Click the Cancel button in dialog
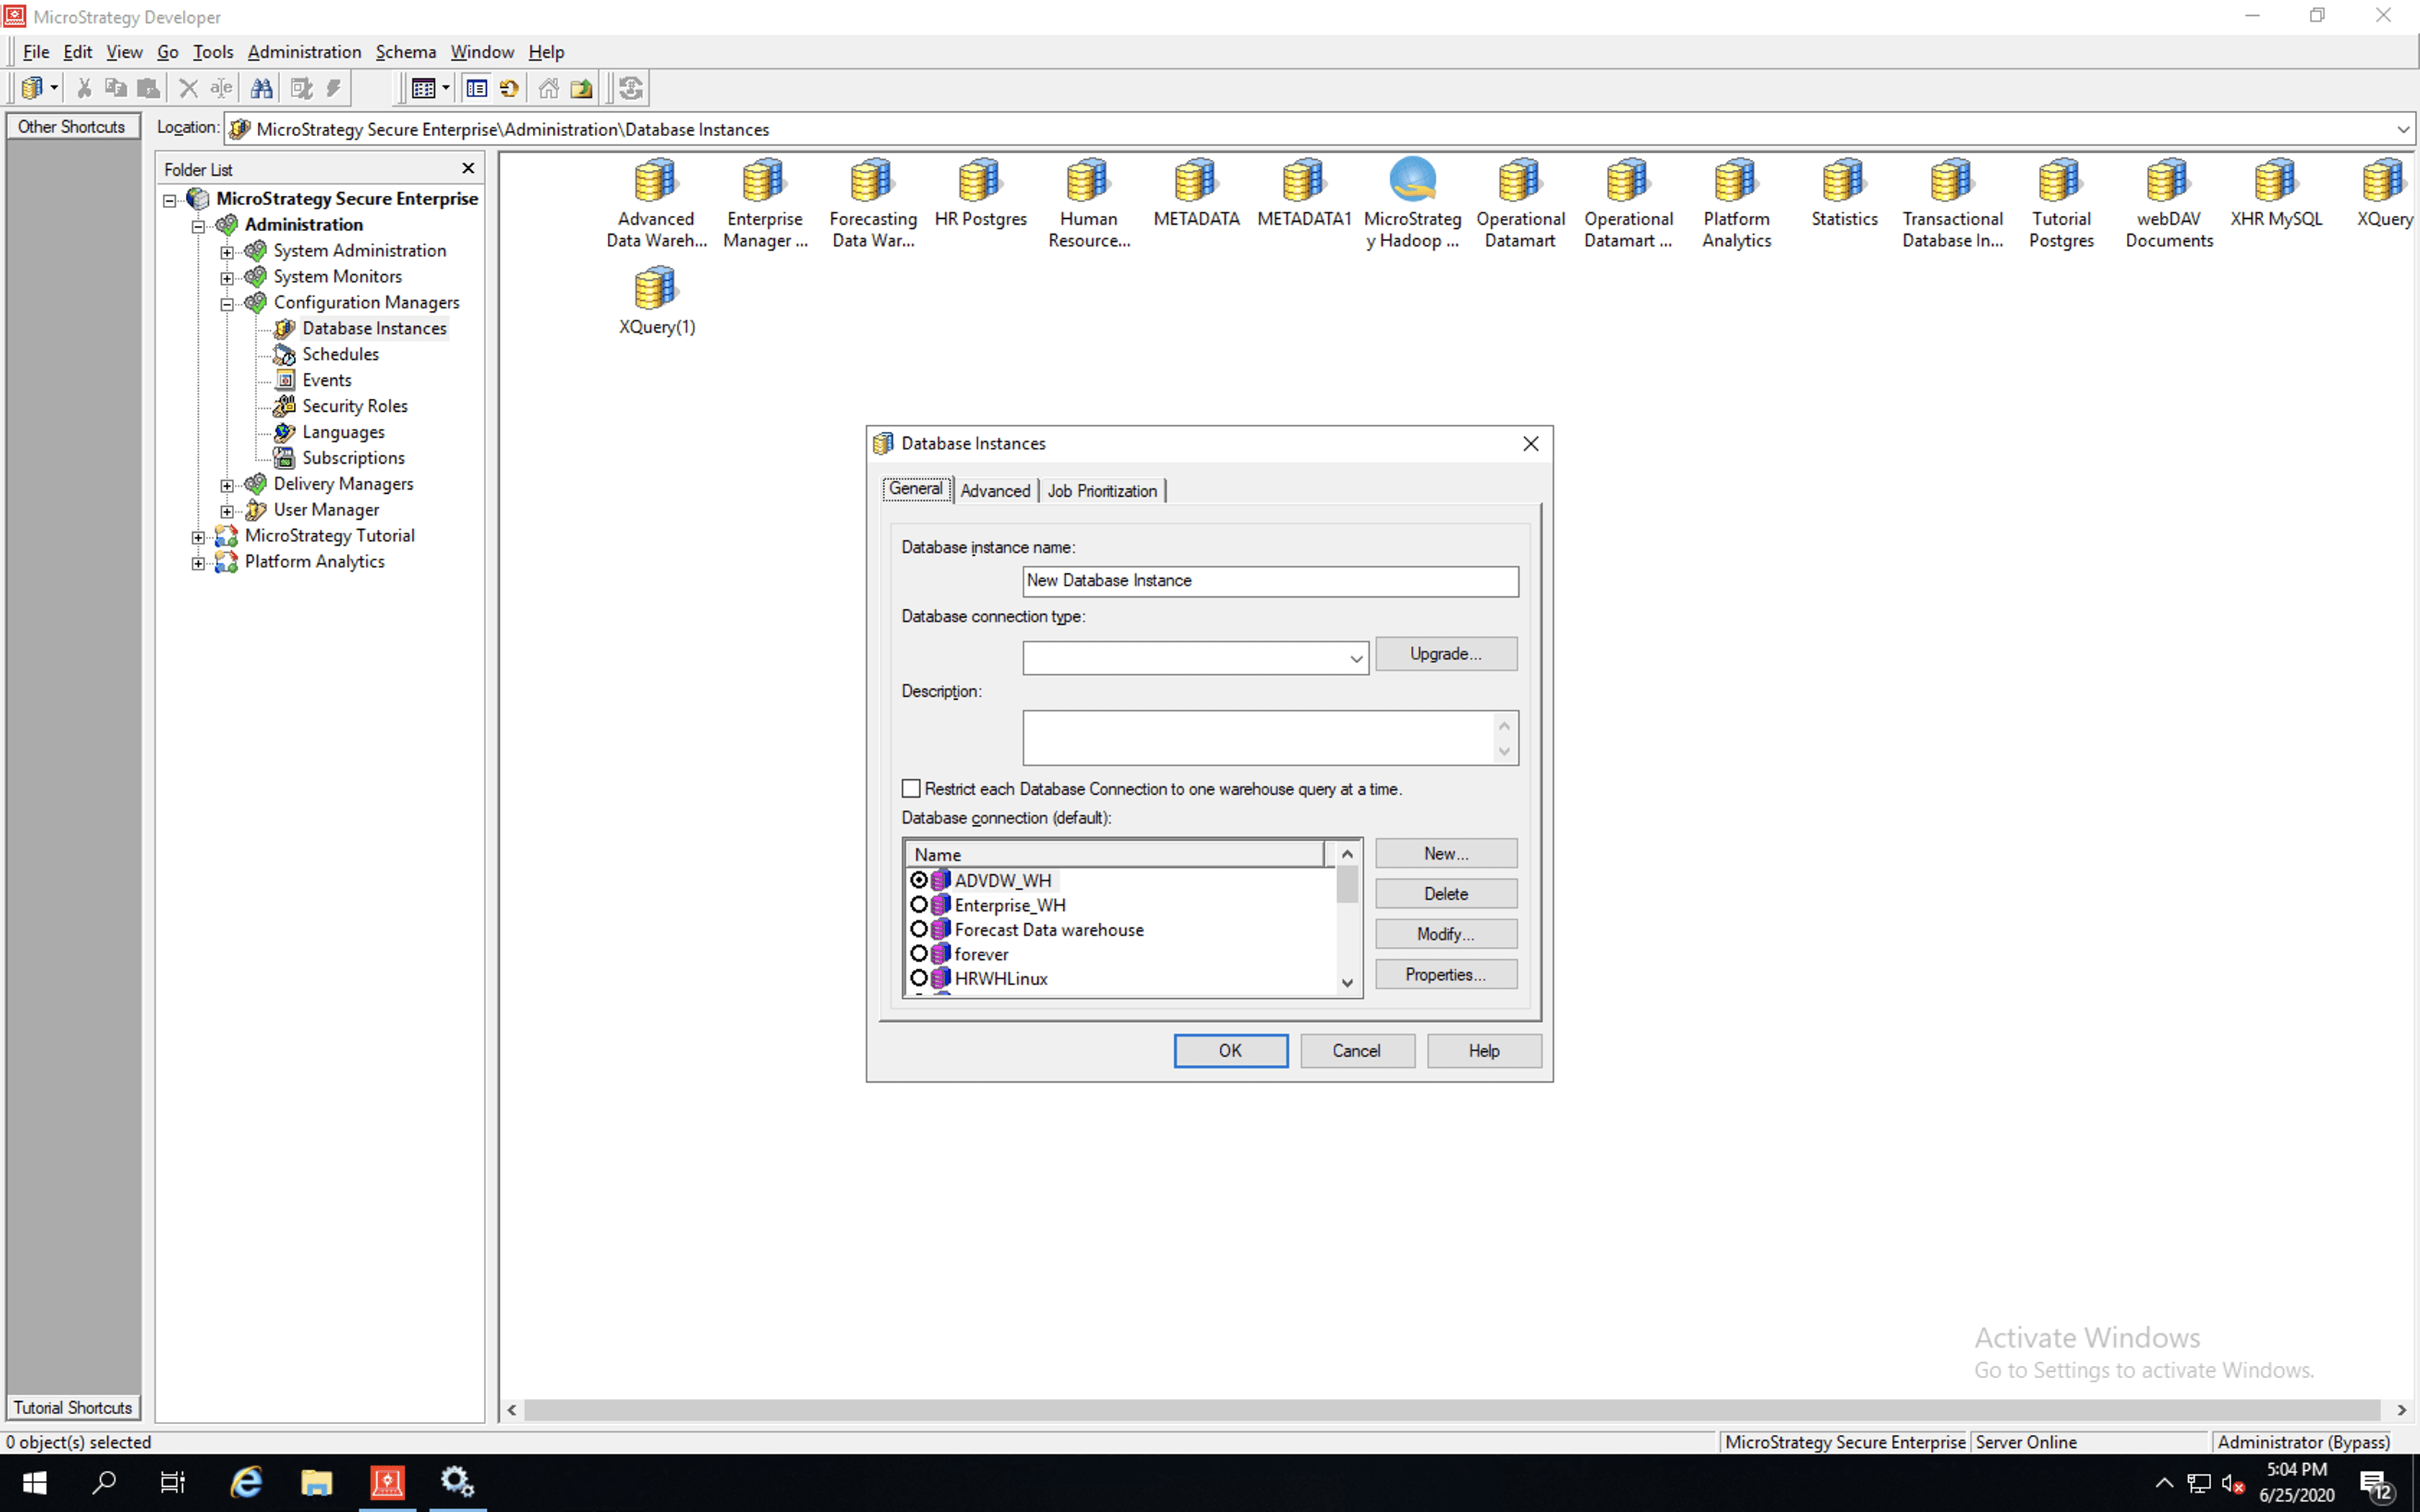 pos(1356,1051)
